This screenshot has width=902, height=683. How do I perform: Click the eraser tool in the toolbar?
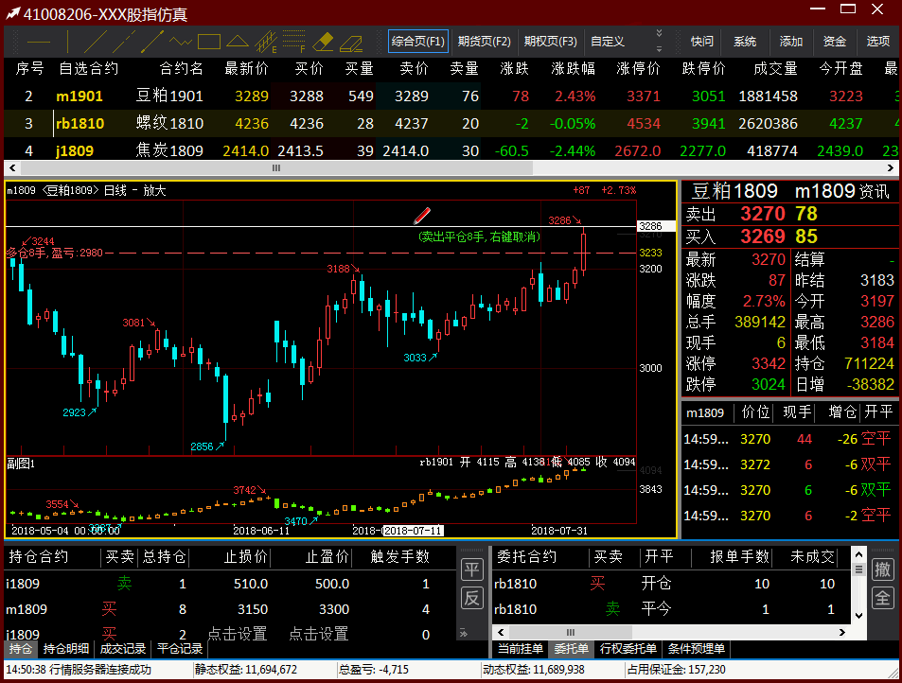[323, 42]
